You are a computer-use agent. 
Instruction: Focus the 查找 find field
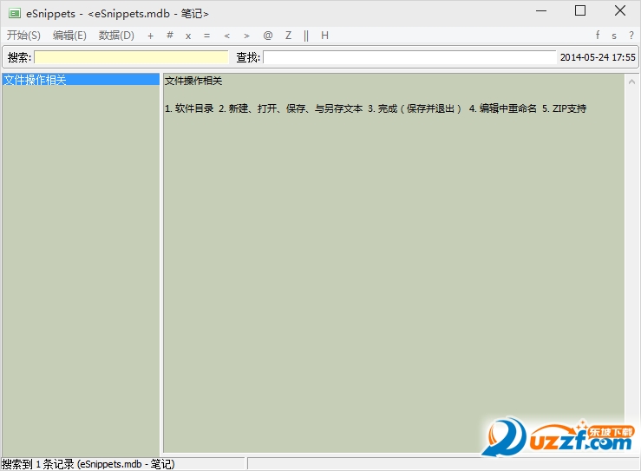[x=409, y=57]
